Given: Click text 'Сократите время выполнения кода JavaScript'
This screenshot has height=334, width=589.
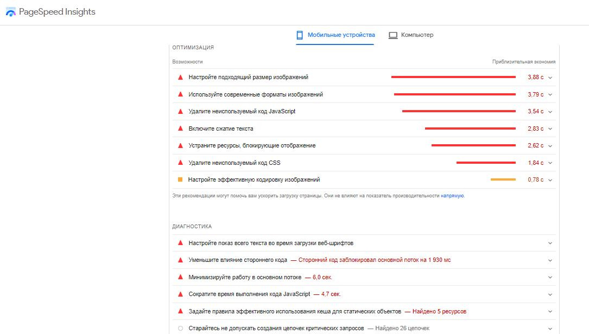Looking at the screenshot, I should coord(249,294).
